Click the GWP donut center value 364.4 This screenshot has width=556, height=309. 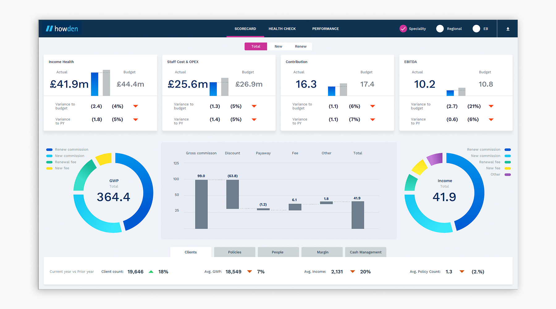(x=113, y=197)
